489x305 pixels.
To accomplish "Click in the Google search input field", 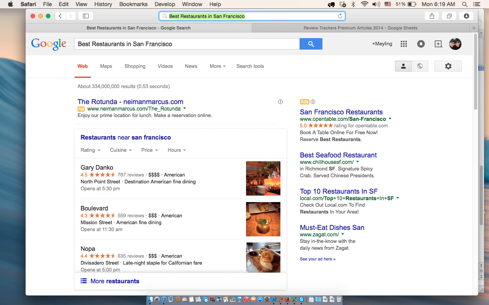I will (187, 44).
